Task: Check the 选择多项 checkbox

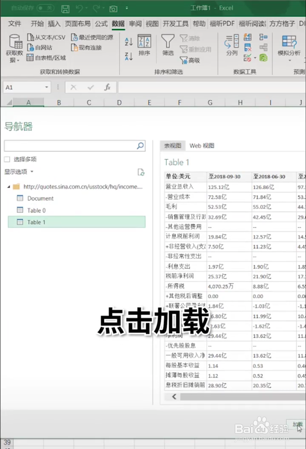Action: [7, 159]
